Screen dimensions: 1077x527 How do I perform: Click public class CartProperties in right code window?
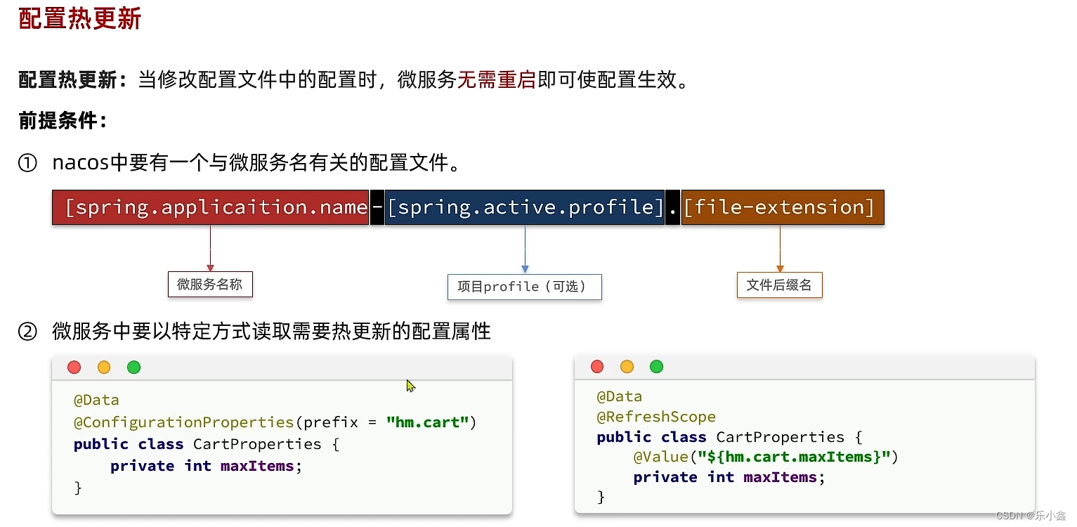(730, 437)
